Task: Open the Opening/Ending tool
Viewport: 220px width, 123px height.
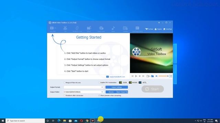Action: [x=137, y=28]
